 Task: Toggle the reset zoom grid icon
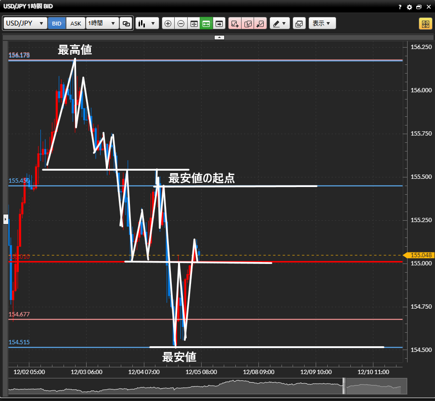coord(194,23)
